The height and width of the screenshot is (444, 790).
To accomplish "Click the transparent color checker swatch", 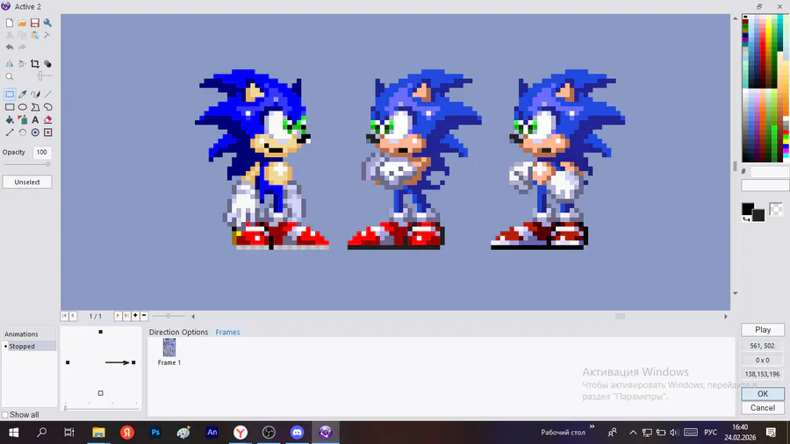I will coord(776,209).
